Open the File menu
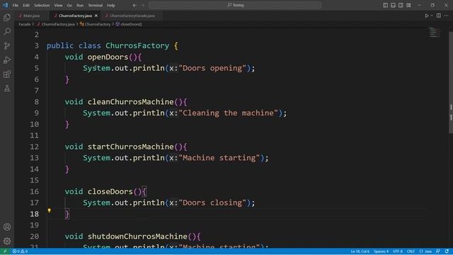This screenshot has width=453, height=255. (16, 5)
